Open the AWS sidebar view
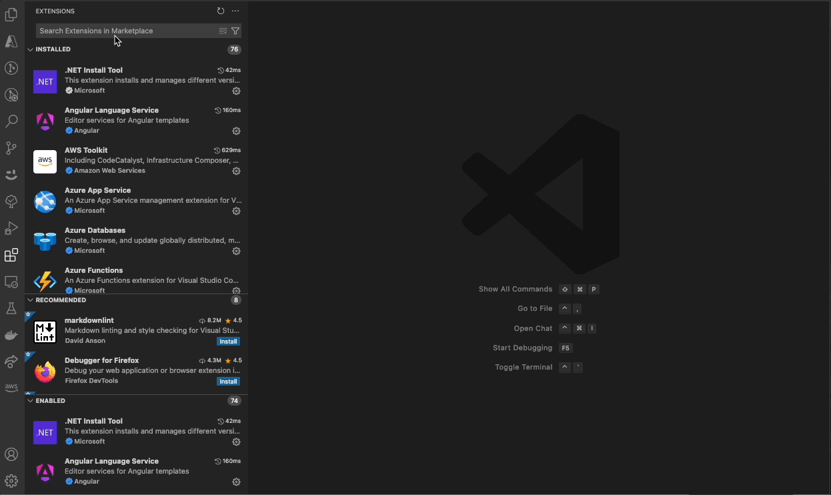The height and width of the screenshot is (495, 831). [x=11, y=387]
